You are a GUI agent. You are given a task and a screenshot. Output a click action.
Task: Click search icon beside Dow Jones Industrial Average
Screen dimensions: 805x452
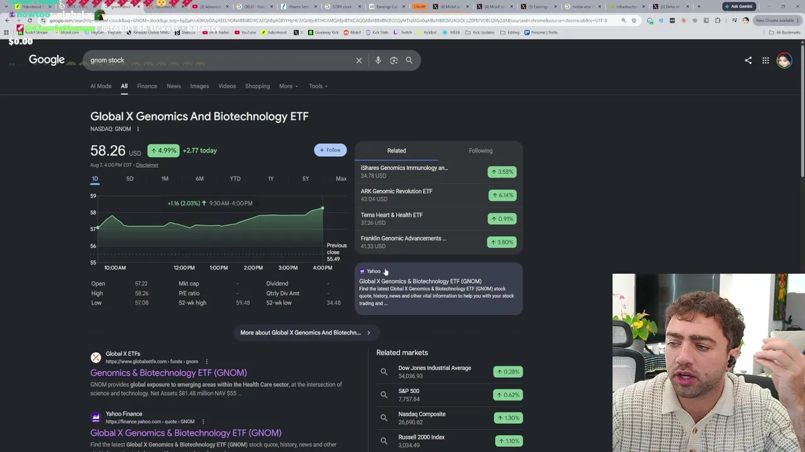384,372
